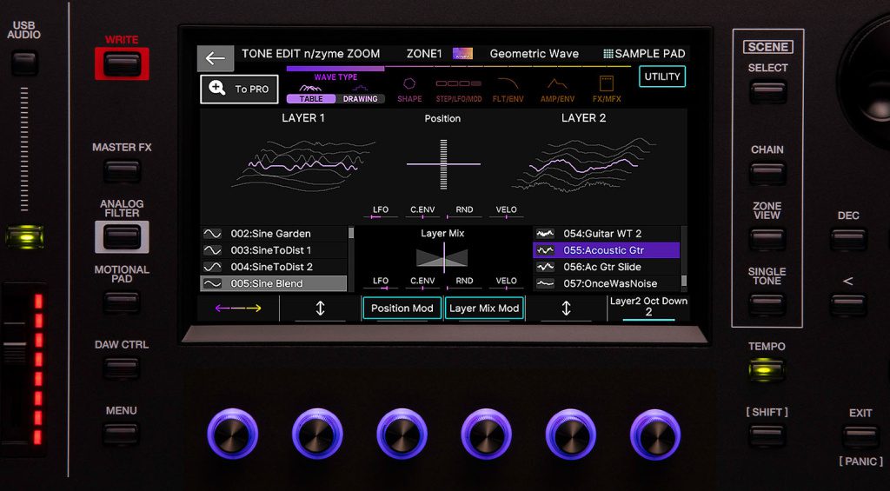Click the SCENE SELECT button

pos(767,91)
